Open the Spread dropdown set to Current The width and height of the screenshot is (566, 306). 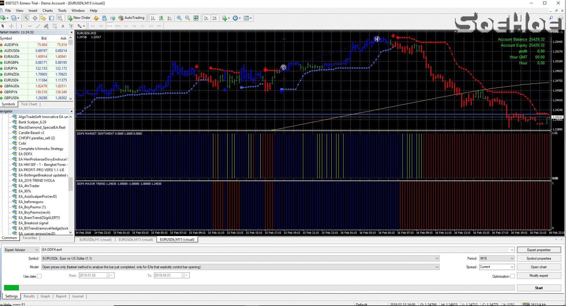497,267
